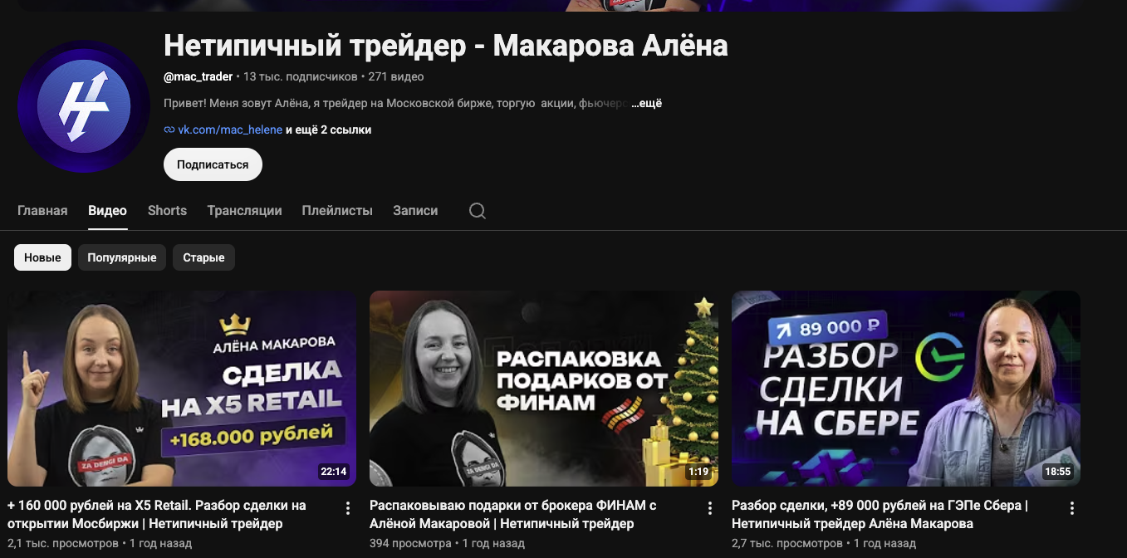Viewport: 1127px width, 558px height.
Task: Open options menu for X5 Retail video
Action: coord(347,508)
